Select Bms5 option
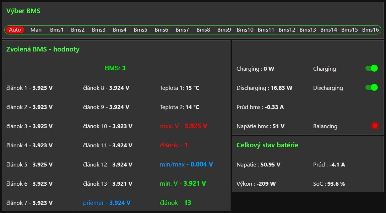This screenshot has width=386, height=213. pos(141,30)
